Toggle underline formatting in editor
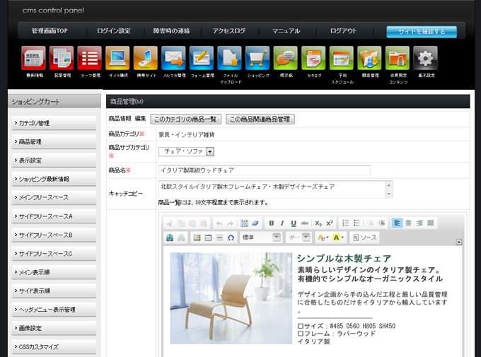Screen dimensions: 481x357 [294, 223]
